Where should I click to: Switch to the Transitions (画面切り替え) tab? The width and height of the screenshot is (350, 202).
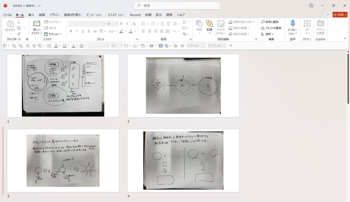pyautogui.click(x=72, y=15)
